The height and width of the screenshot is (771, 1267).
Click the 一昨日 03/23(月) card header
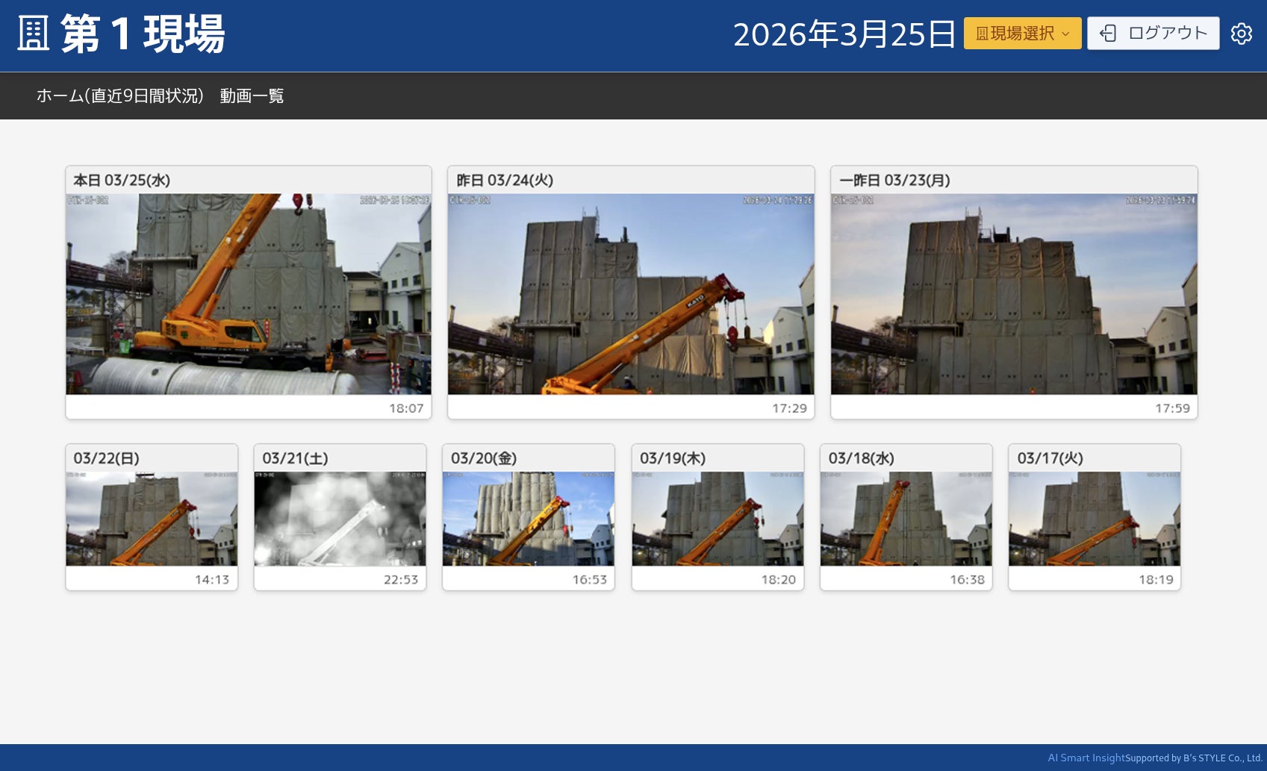1014,180
